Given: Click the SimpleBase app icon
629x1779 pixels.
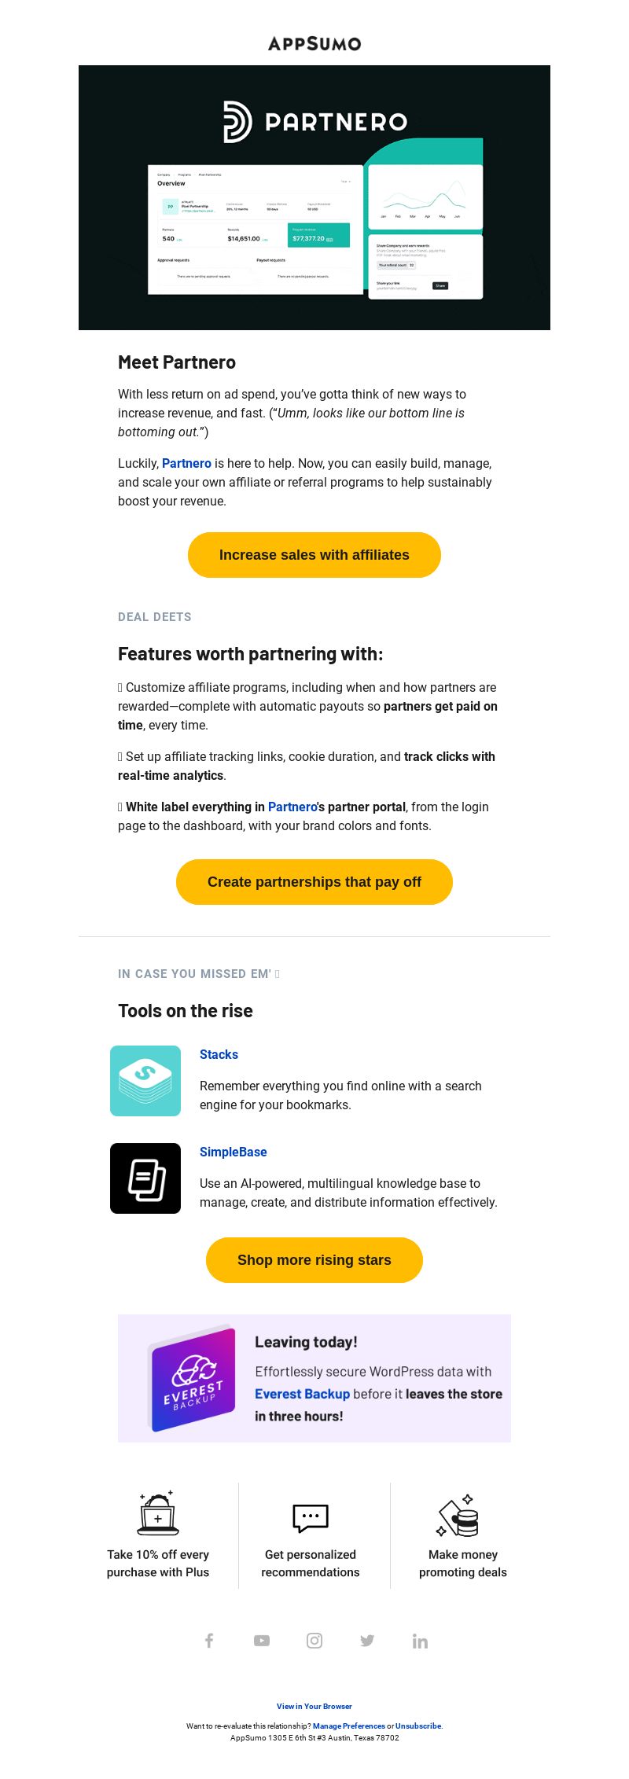Looking at the screenshot, I should point(145,1178).
